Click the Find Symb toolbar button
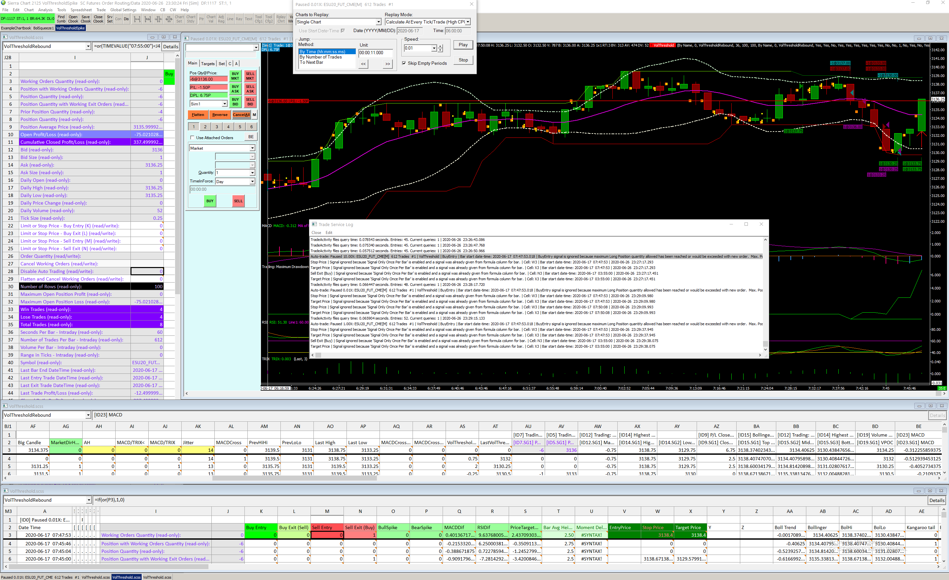949x580 pixels. coord(61,19)
